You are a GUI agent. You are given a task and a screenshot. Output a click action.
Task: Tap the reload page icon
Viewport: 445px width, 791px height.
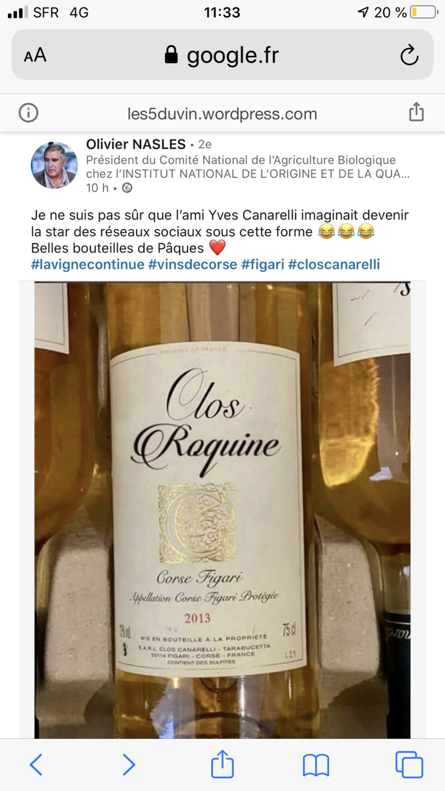[x=409, y=55]
